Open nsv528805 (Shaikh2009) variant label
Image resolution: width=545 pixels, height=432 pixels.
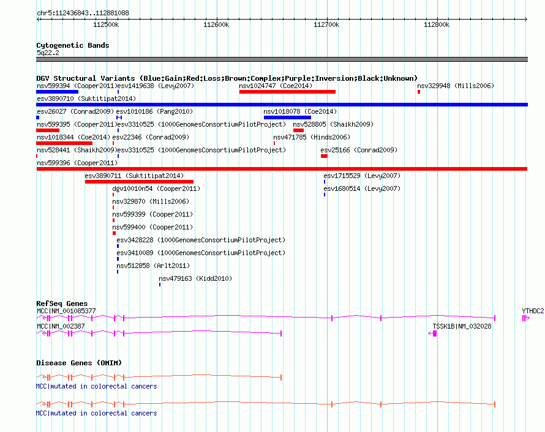coord(333,124)
